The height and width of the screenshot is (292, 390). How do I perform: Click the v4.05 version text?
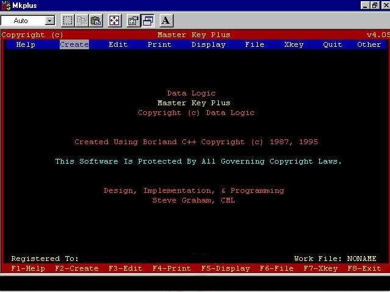[378, 35]
